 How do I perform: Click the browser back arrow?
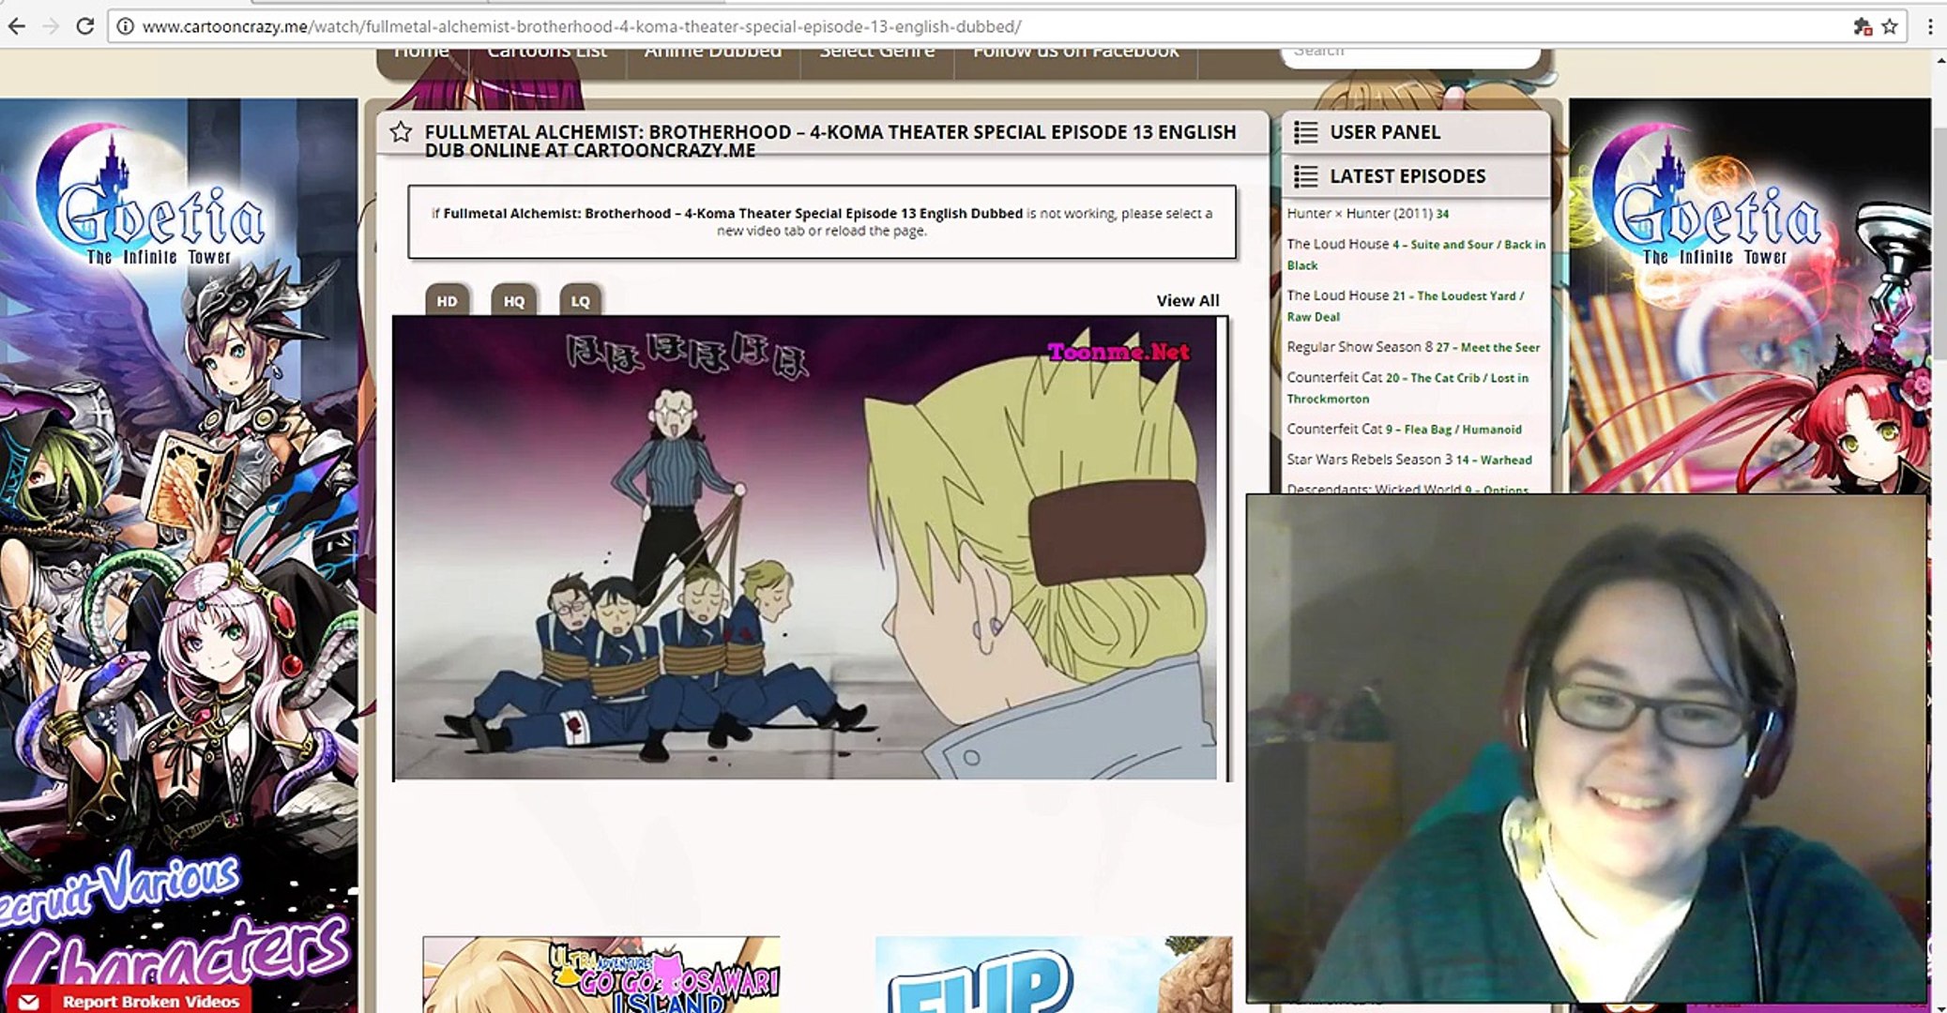pyautogui.click(x=17, y=26)
